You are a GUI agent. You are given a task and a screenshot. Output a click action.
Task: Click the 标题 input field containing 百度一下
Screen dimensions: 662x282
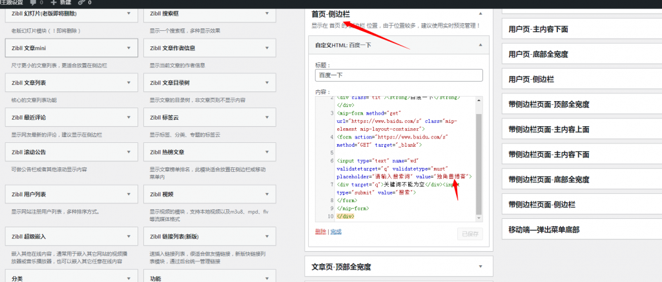point(398,75)
